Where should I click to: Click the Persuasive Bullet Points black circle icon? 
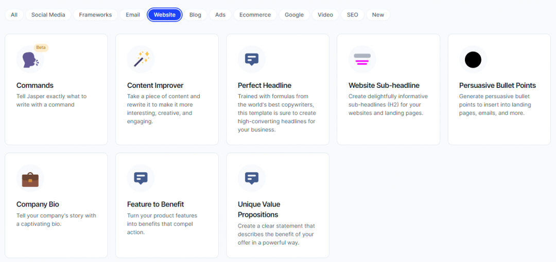click(473, 60)
